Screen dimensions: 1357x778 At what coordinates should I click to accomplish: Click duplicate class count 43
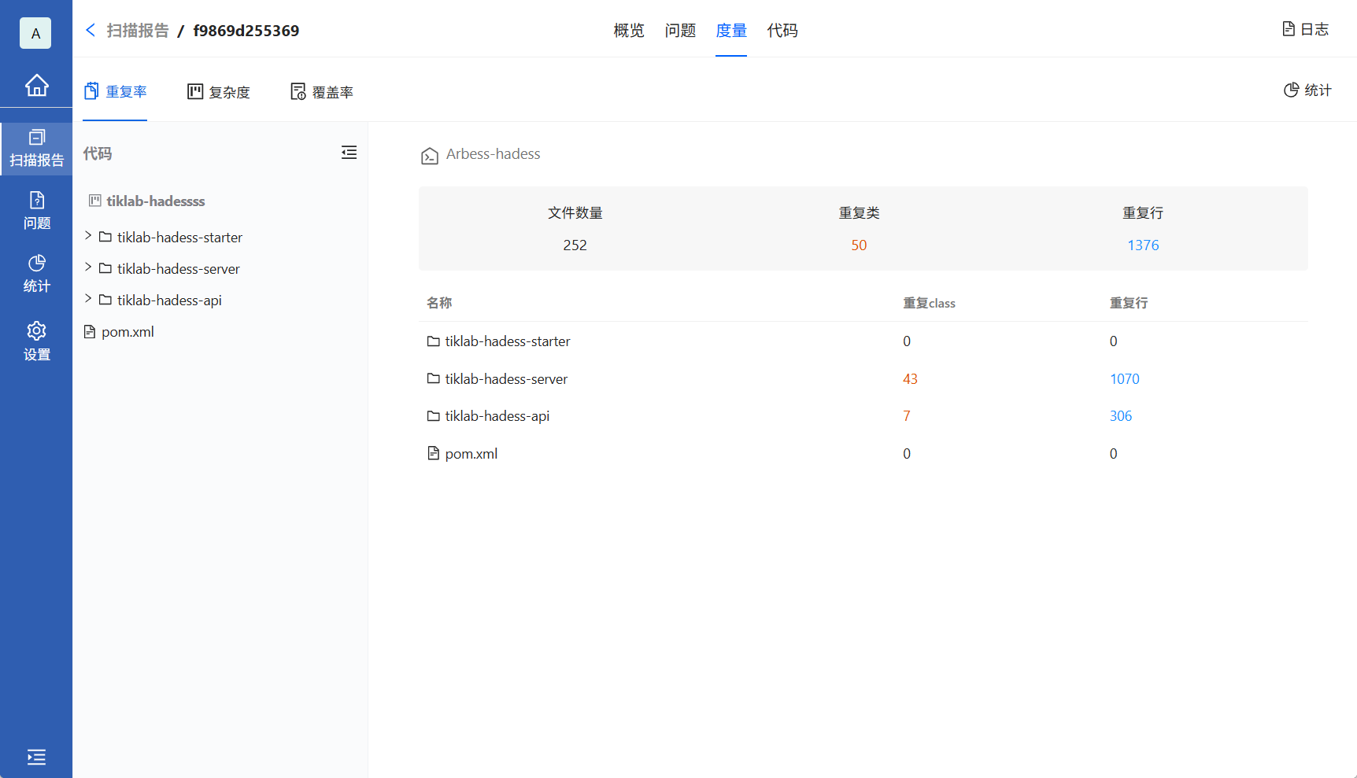click(910, 378)
